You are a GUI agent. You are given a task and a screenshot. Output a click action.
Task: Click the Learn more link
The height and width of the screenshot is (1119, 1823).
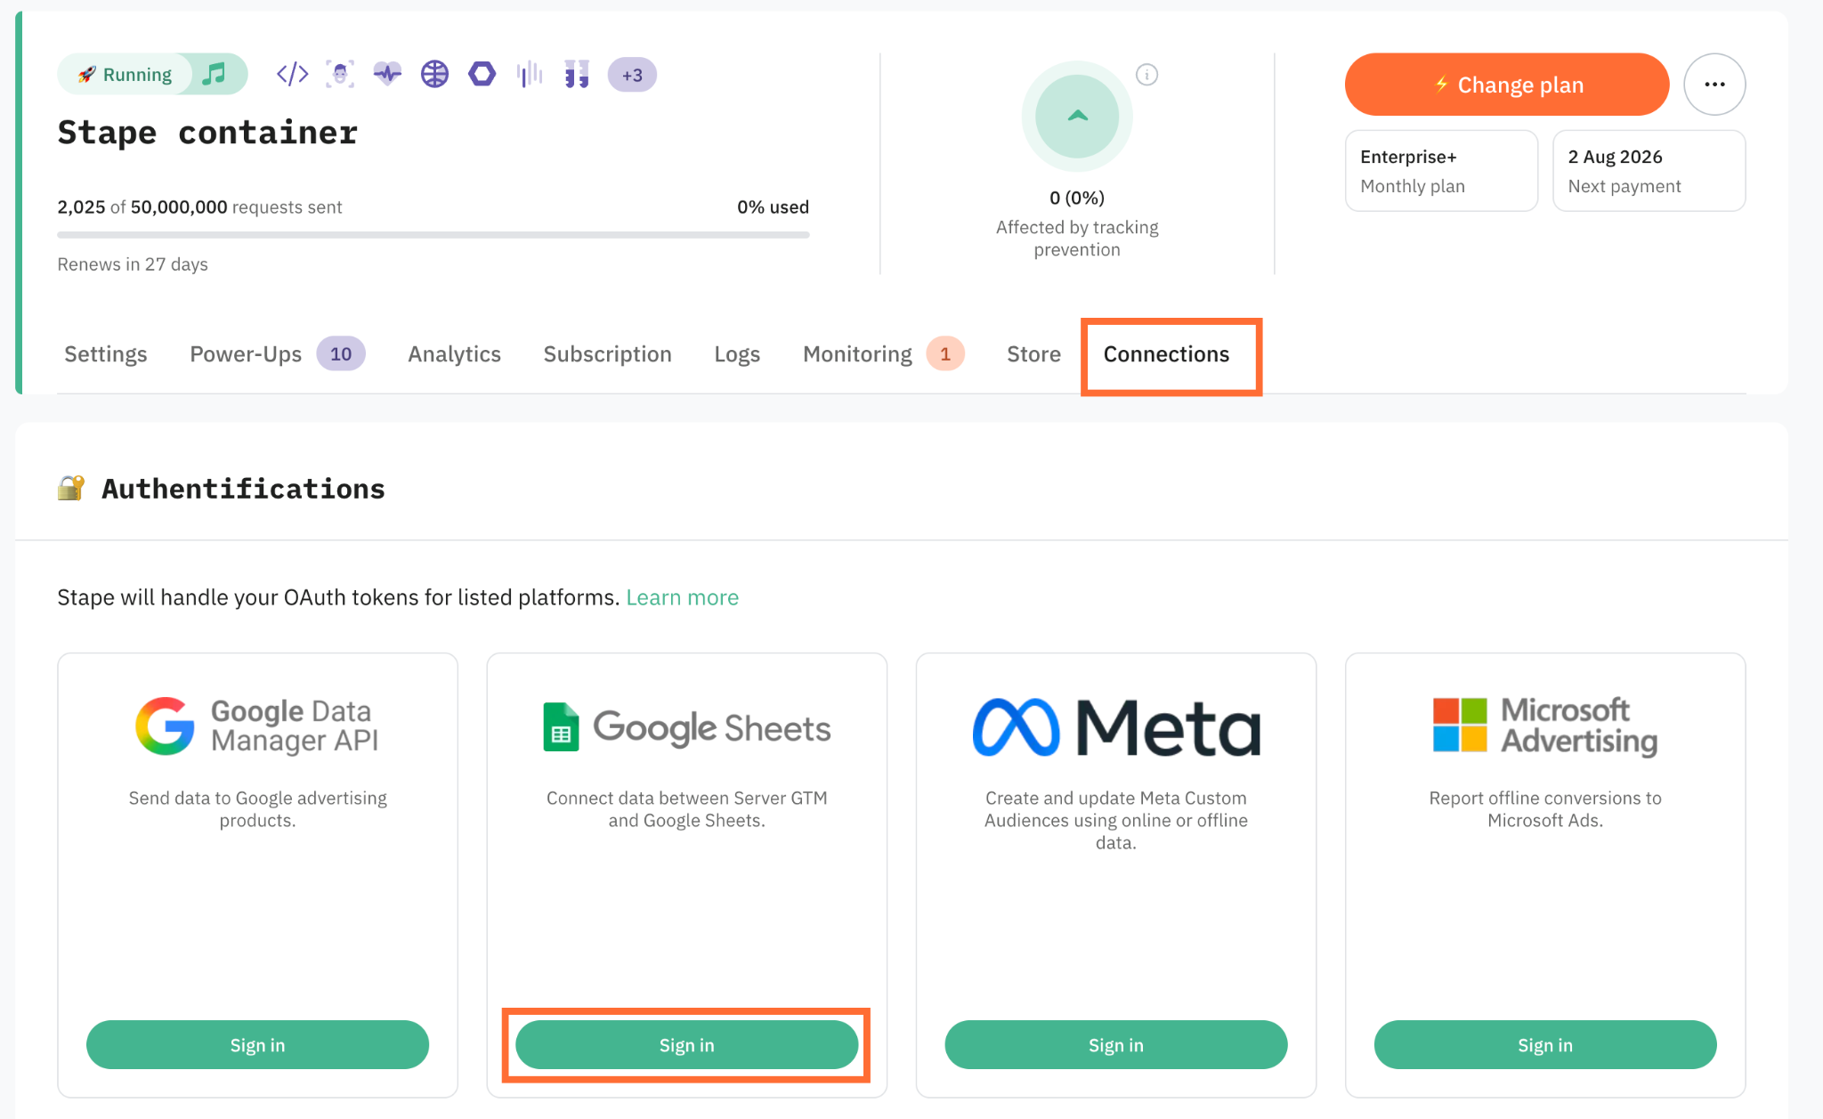(x=683, y=597)
